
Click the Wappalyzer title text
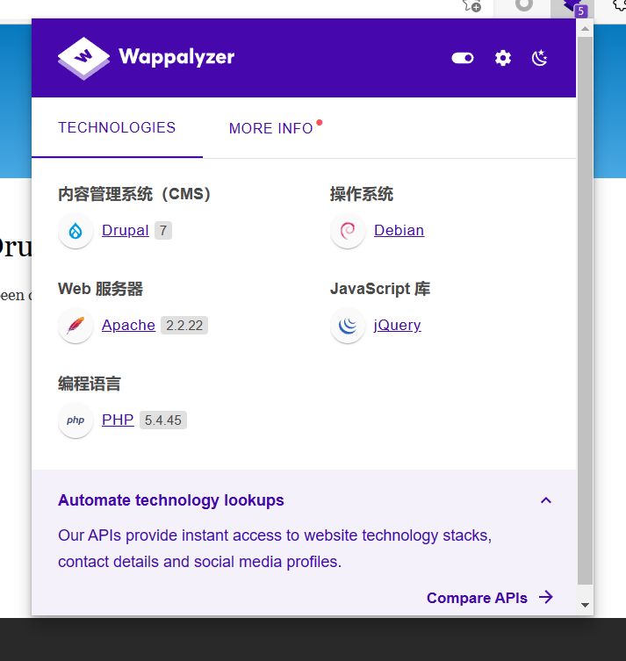point(176,58)
